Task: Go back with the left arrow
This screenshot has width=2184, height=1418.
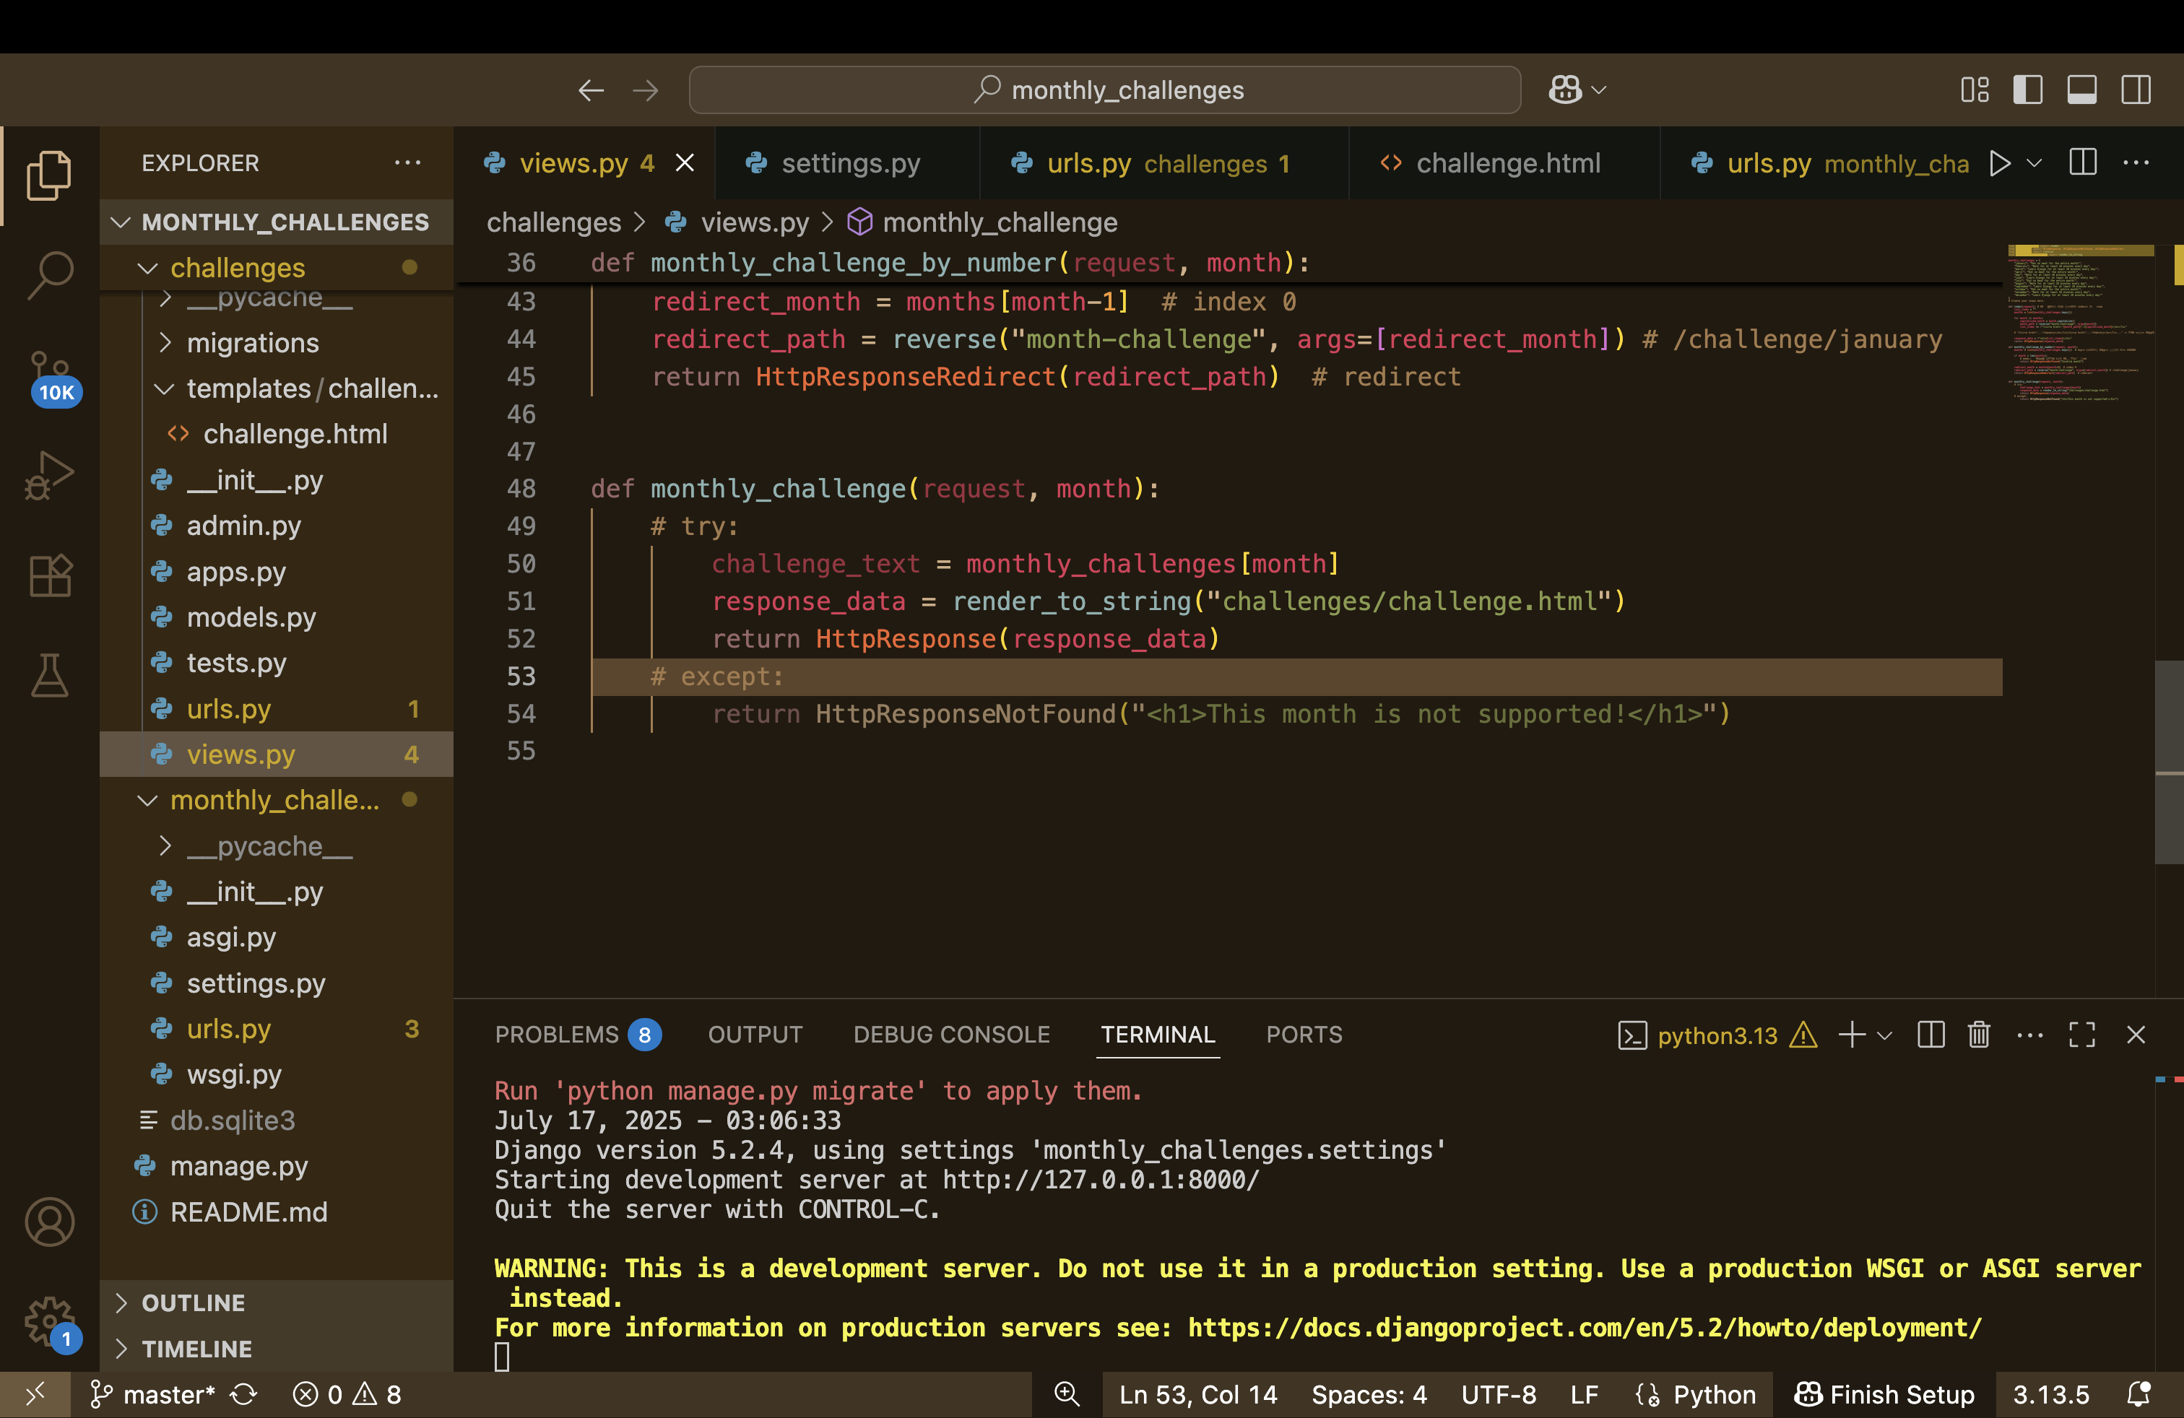Action: coord(591,90)
